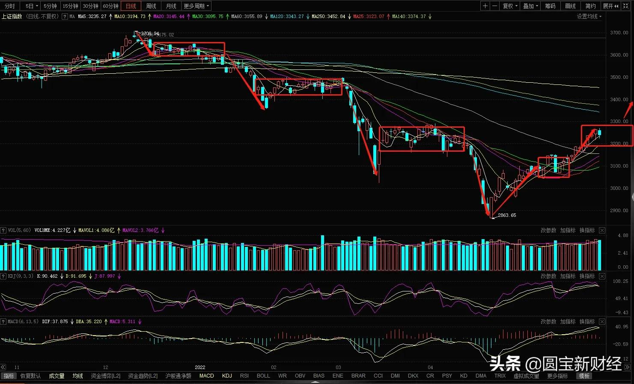Image resolution: width=634 pixels, height=384 pixels.
Task: Select BOLL indicator in bottom bar
Action: pyautogui.click(x=263, y=376)
